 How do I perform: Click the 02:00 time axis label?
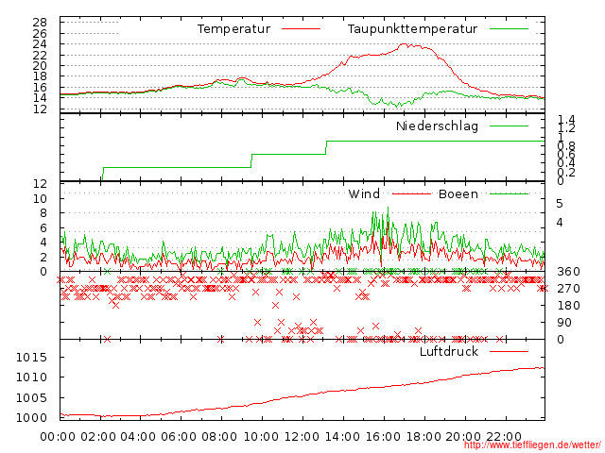(x=98, y=437)
